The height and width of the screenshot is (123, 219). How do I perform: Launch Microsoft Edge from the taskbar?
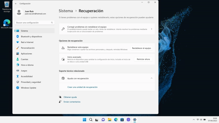(116, 120)
